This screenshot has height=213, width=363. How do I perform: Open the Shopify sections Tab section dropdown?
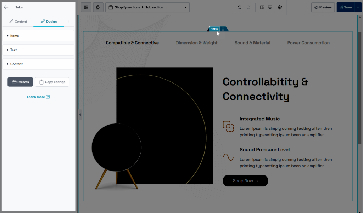[147, 7]
